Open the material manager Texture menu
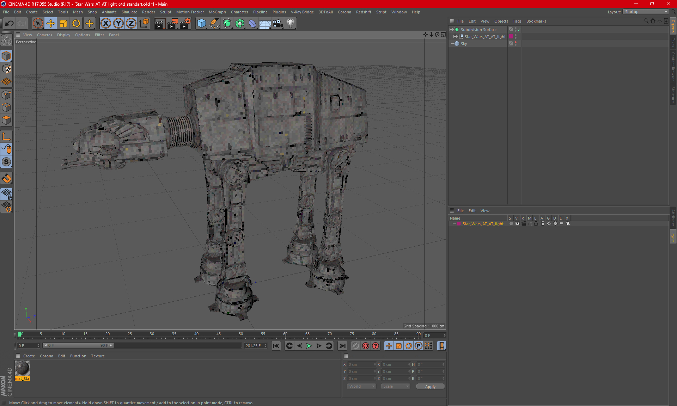The height and width of the screenshot is (406, 677). click(98, 356)
